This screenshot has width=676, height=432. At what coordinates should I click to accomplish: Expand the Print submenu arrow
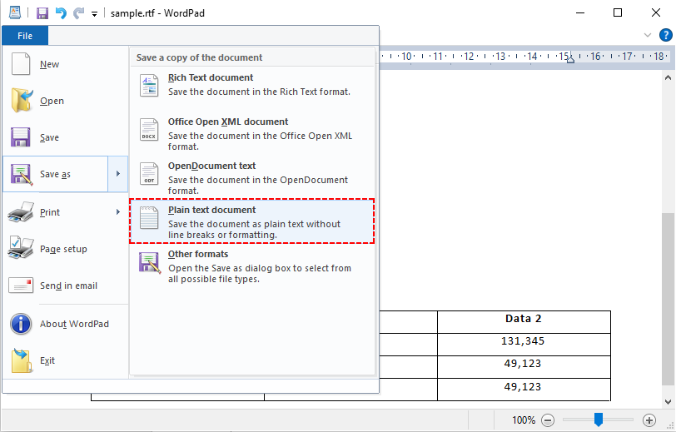(117, 212)
